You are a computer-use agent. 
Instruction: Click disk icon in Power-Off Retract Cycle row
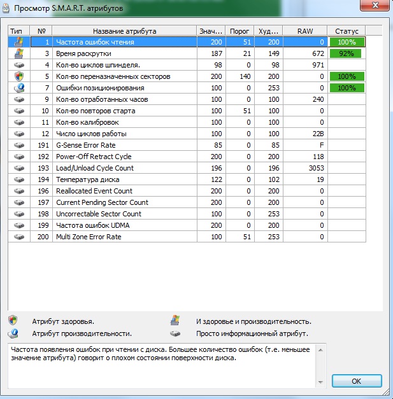click(x=19, y=157)
